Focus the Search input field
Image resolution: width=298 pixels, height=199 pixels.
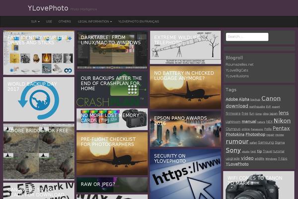[247, 37]
